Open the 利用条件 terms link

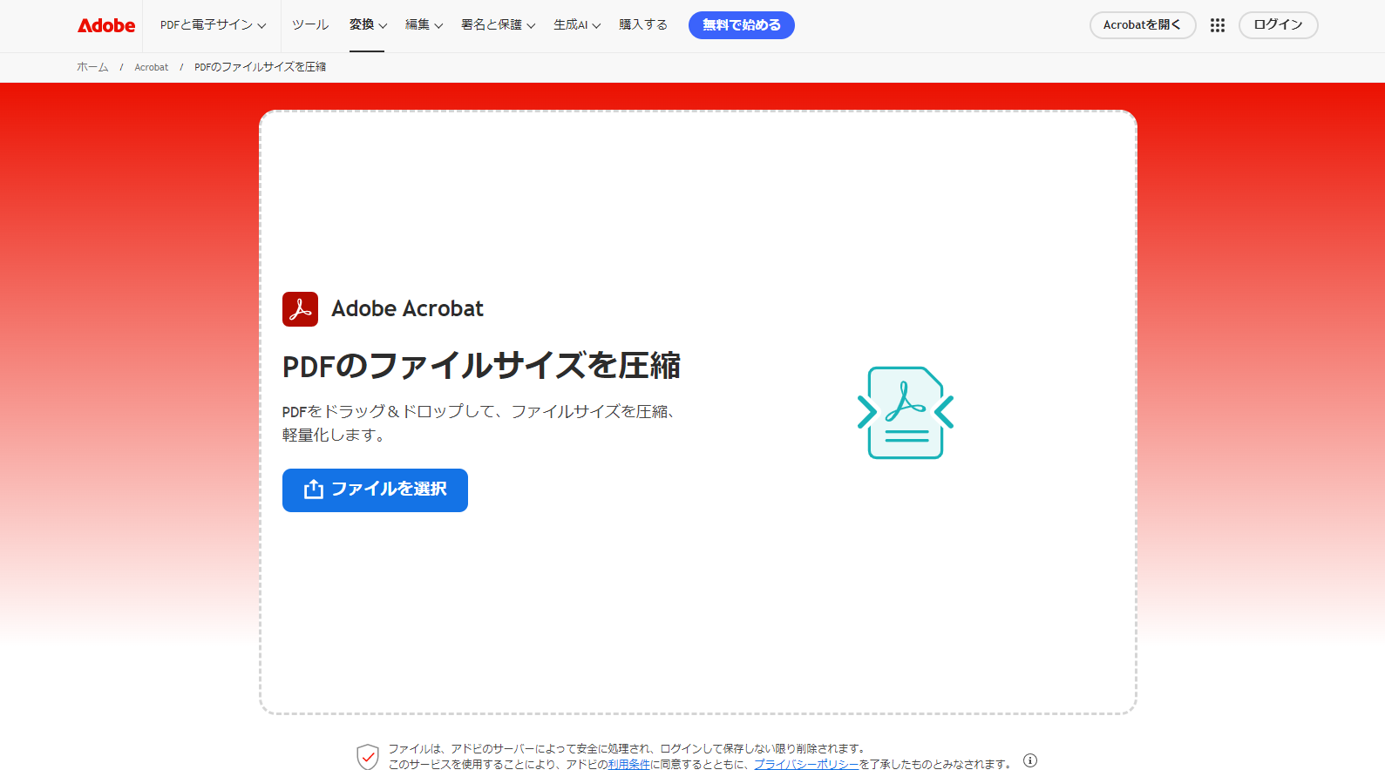629,764
